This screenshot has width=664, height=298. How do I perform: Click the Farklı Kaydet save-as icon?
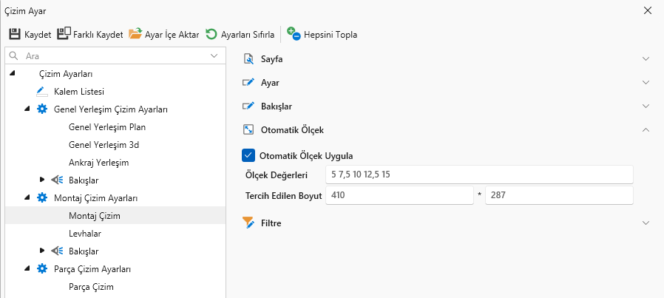point(64,34)
